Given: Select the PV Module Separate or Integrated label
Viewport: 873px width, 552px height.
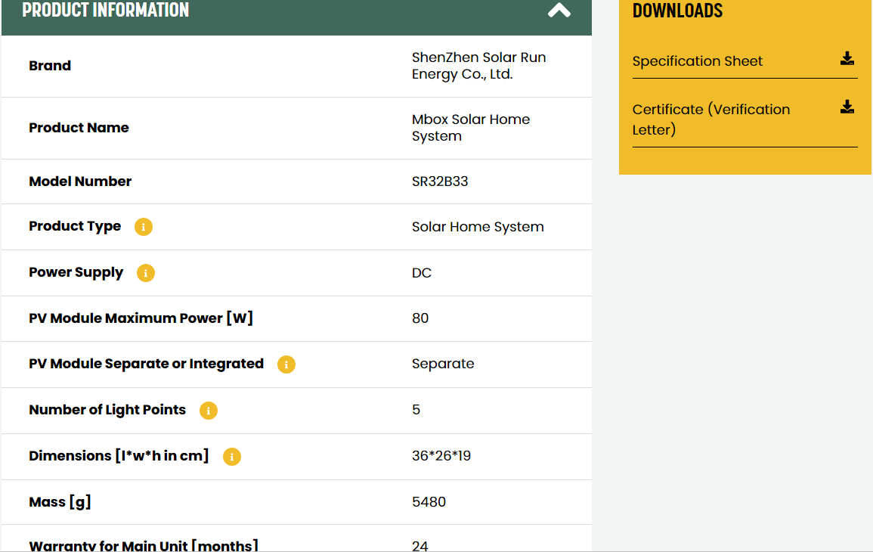Looking at the screenshot, I should click(147, 364).
